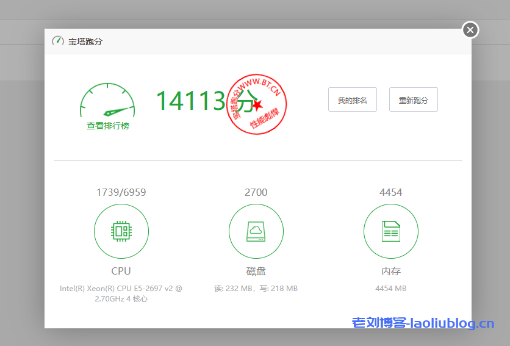510x346 pixels.
Task: Click the 磁盘 label
Action: click(x=256, y=271)
